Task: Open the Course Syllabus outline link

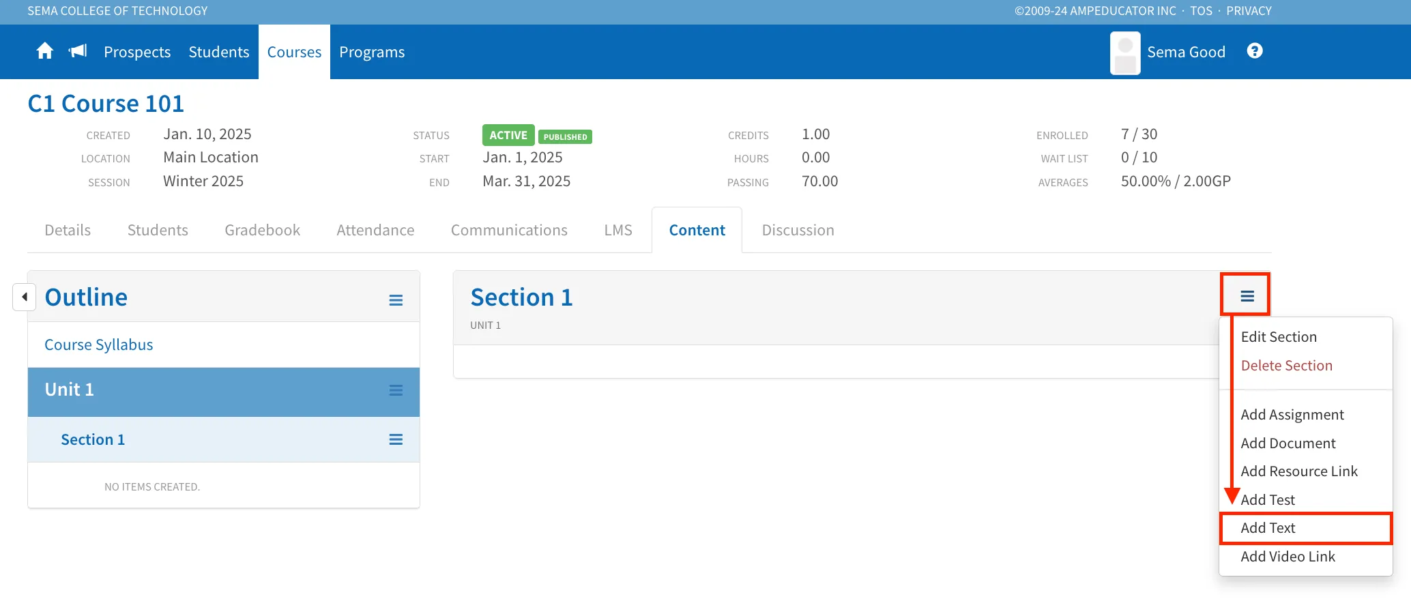Action: point(99,345)
